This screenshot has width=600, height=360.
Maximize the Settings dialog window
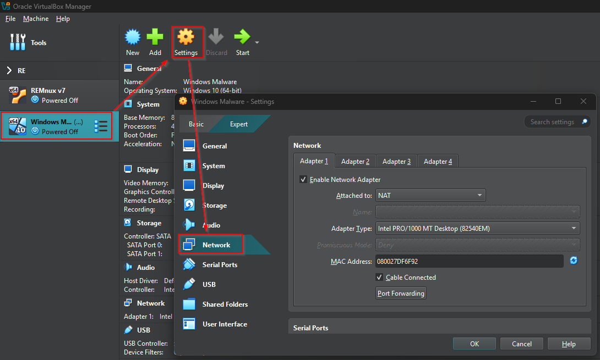click(x=558, y=101)
